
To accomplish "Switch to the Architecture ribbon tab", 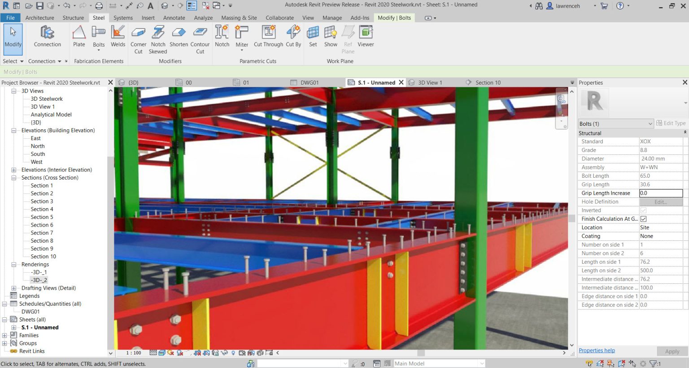I will click(39, 18).
